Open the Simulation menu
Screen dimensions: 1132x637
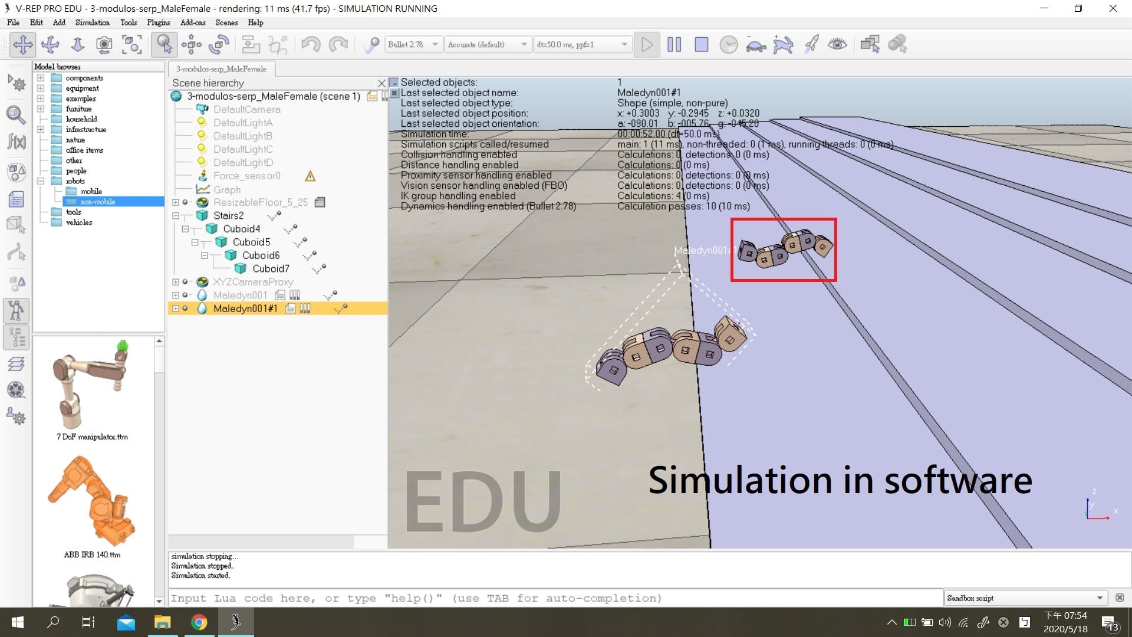tap(92, 22)
